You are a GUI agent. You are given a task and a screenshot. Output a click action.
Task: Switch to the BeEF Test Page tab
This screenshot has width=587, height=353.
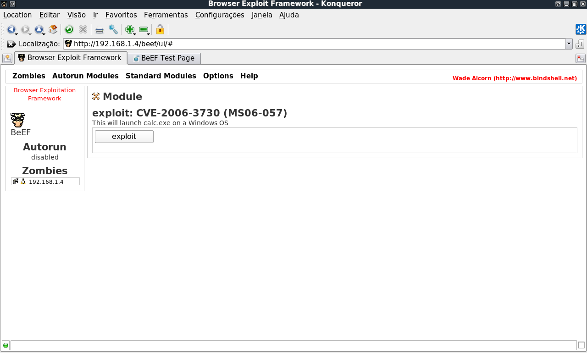point(164,58)
